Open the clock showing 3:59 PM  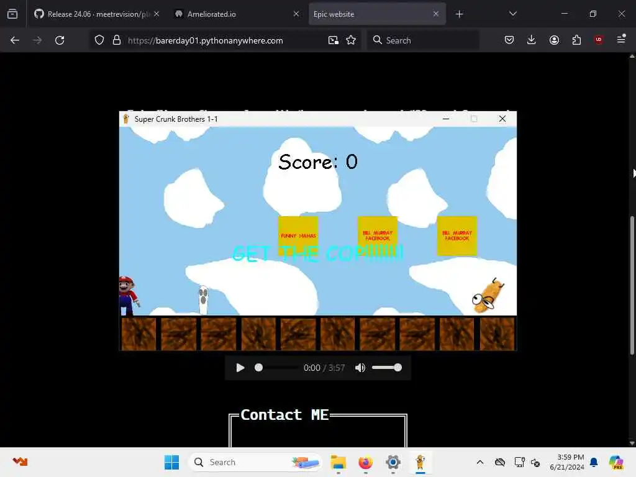pyautogui.click(x=567, y=462)
